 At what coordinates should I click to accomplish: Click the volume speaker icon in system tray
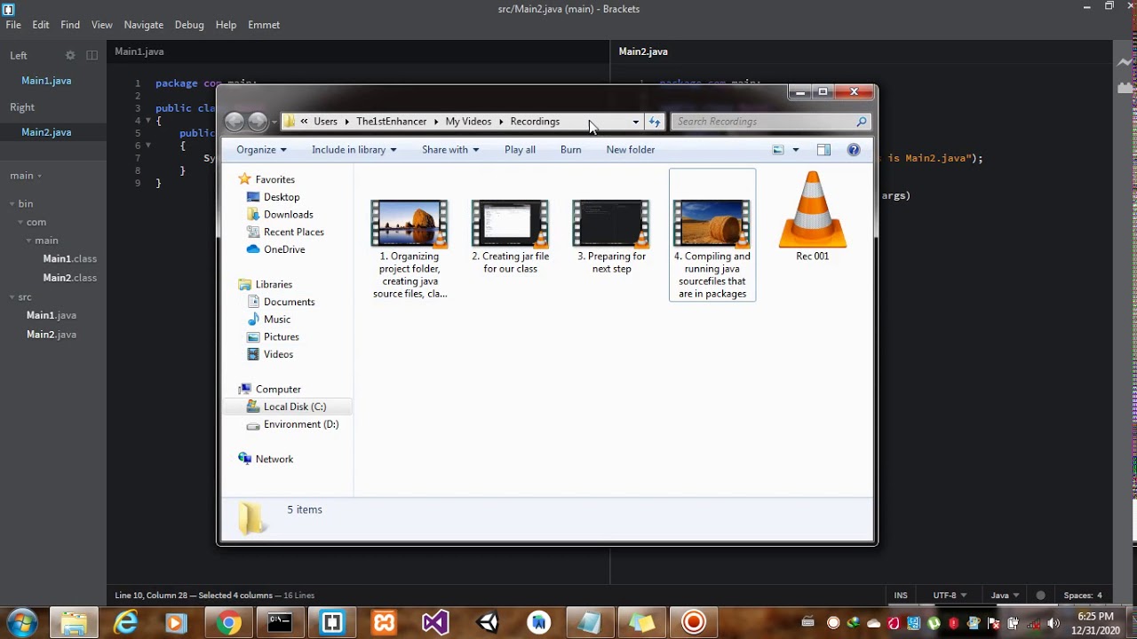[x=1054, y=623]
